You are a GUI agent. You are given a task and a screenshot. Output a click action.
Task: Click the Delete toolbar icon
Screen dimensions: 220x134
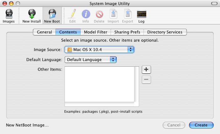(99, 14)
